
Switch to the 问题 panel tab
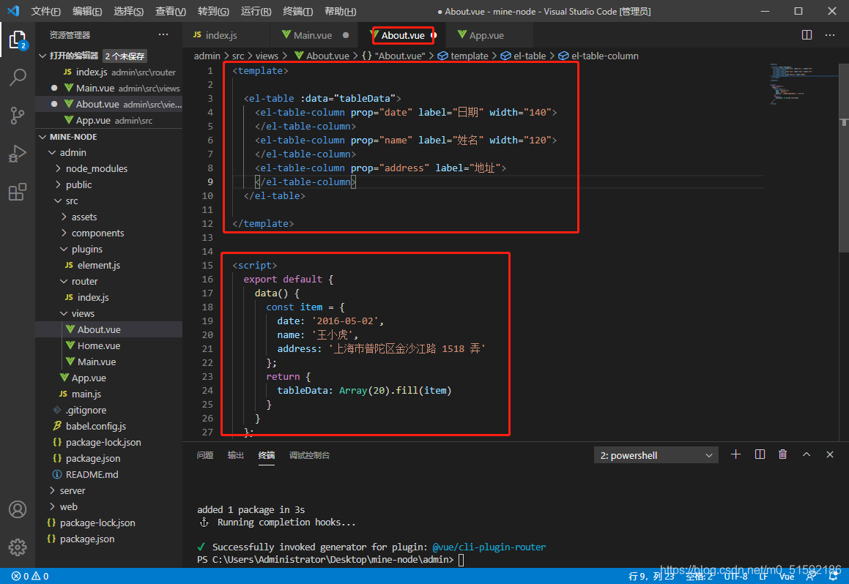[x=205, y=455]
